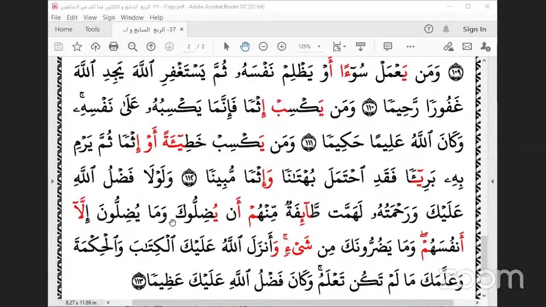Click the scrolling mode keyboard icon

(360, 46)
